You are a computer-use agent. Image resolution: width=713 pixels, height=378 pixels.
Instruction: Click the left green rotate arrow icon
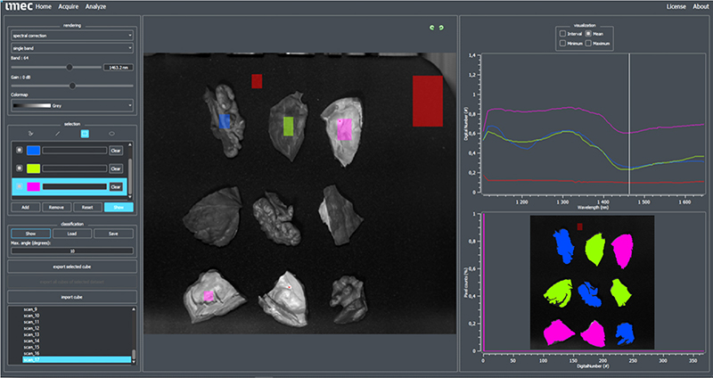click(430, 28)
